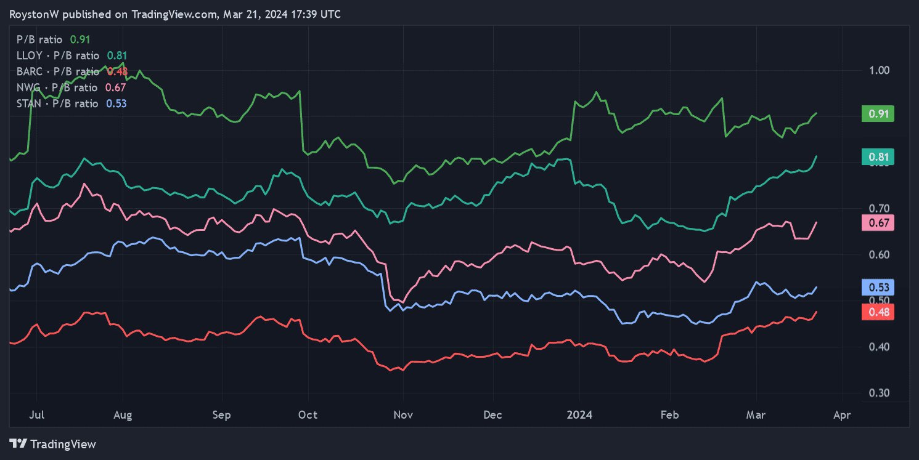
Task: Select the LLOY P/B ratio legend entry
Action: tap(71, 55)
